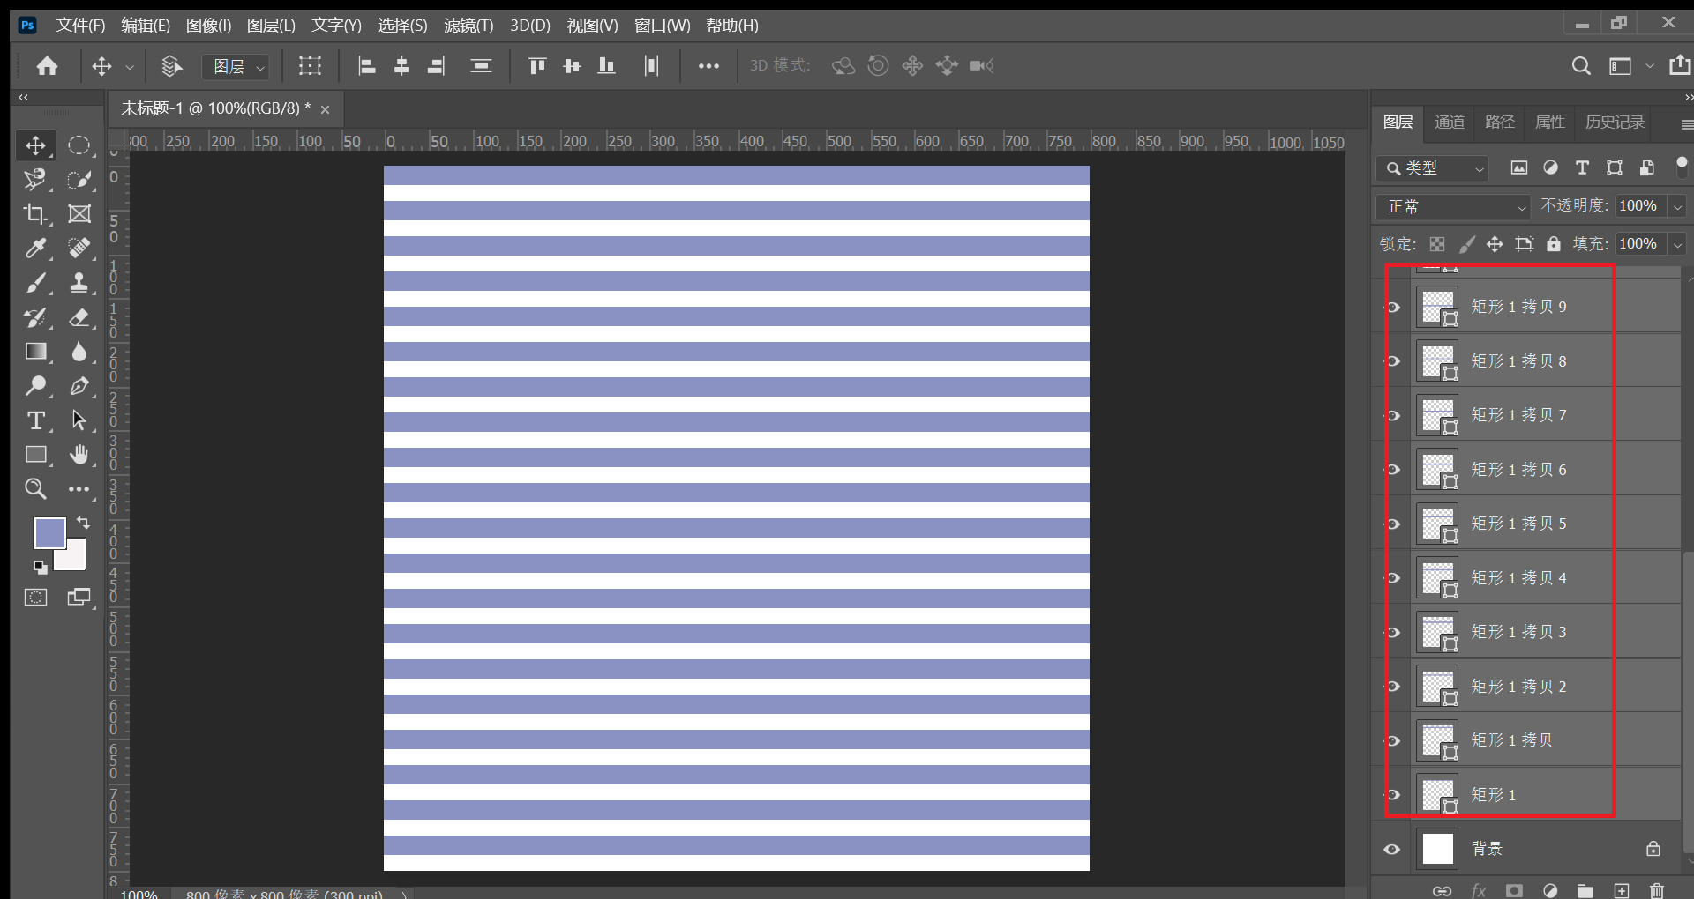Select the Move tool in the toolbox
Viewport: 1694px width, 899px height.
pos(36,145)
